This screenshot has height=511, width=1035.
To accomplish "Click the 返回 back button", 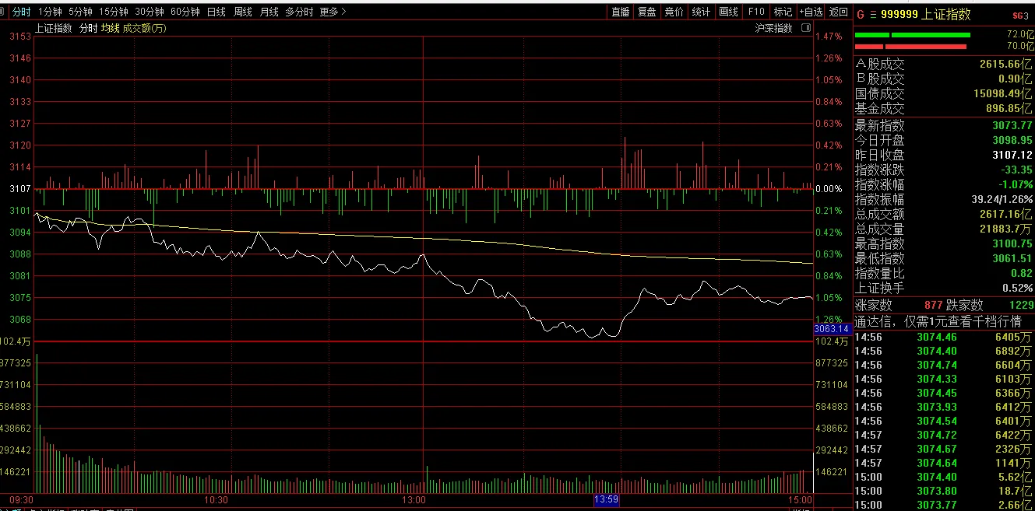I will tap(839, 12).
